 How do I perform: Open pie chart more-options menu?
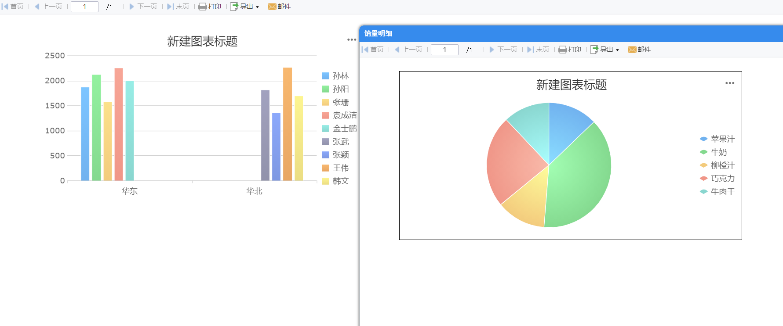tap(730, 83)
